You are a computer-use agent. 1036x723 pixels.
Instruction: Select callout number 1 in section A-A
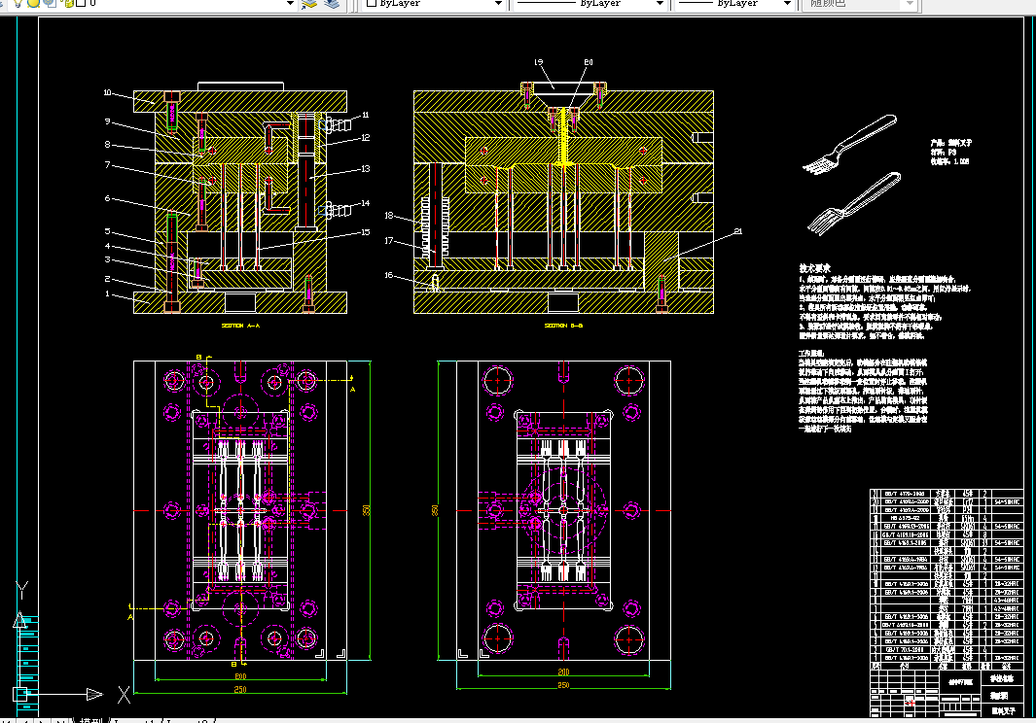pos(107,293)
